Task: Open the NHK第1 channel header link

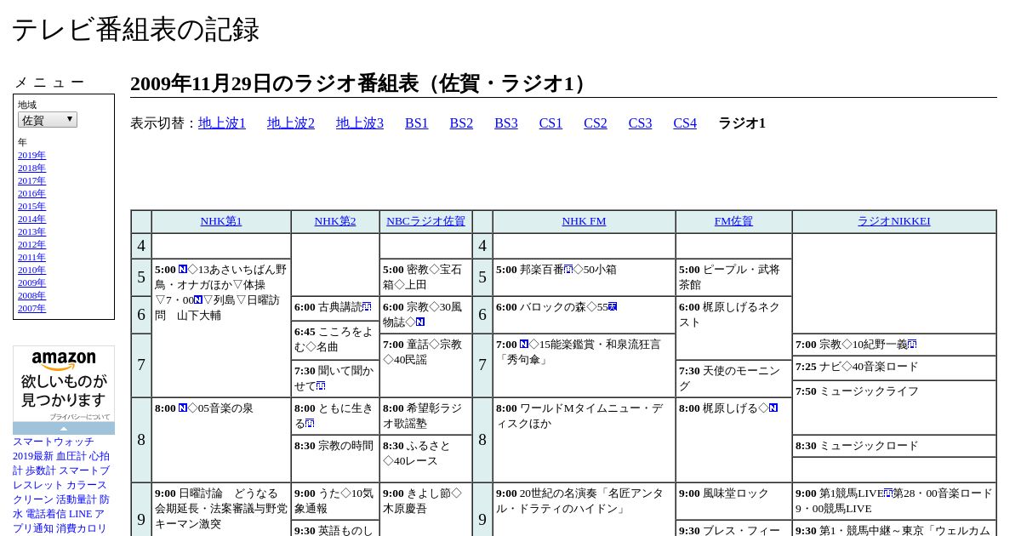Action: [221, 221]
